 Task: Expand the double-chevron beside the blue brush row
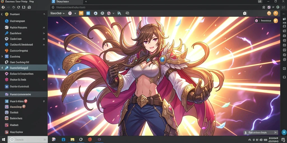click(44, 33)
